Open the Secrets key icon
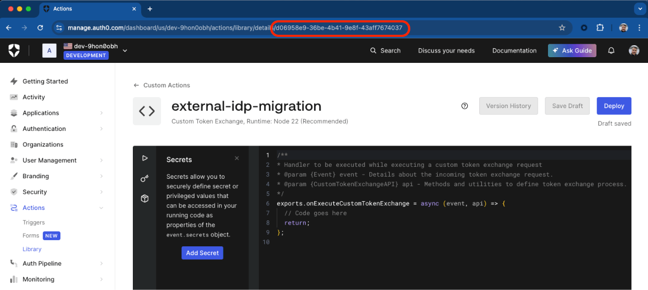The width and height of the screenshot is (648, 290). (x=145, y=178)
